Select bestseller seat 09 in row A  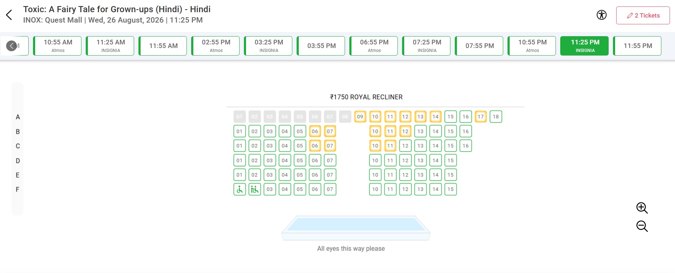click(x=360, y=116)
